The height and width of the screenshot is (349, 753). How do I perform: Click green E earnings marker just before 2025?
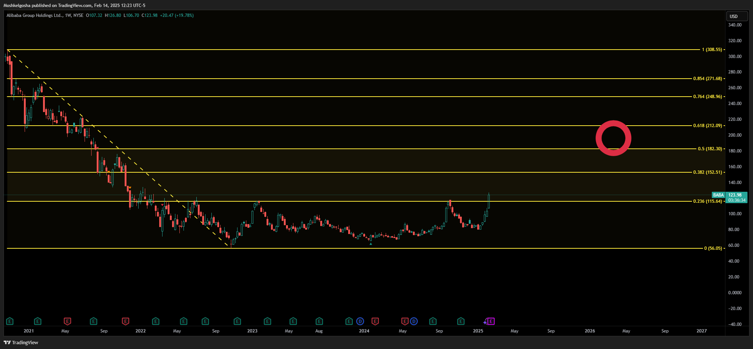coord(461,321)
